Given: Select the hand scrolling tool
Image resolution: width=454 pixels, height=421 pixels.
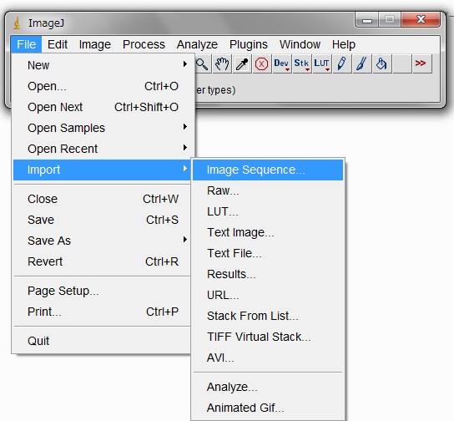Looking at the screenshot, I should coord(222,63).
